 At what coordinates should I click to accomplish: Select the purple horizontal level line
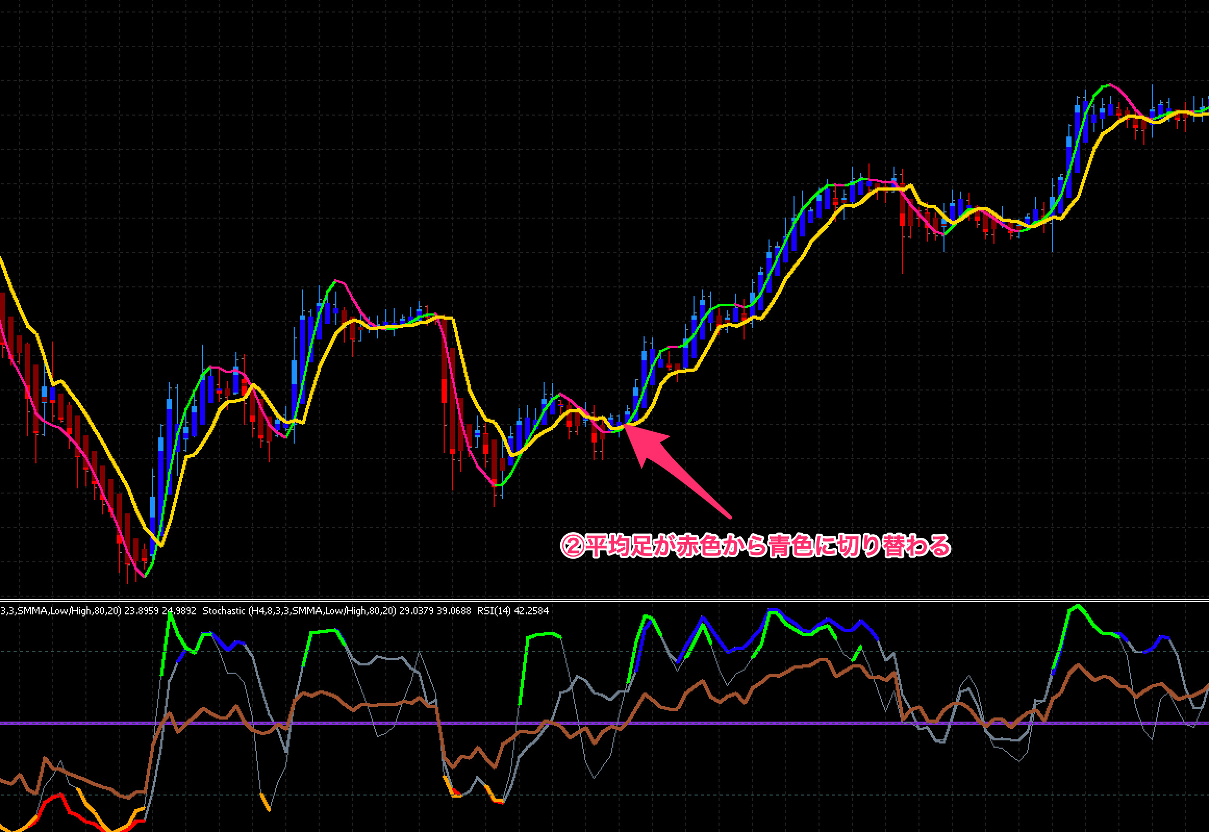click(x=604, y=723)
